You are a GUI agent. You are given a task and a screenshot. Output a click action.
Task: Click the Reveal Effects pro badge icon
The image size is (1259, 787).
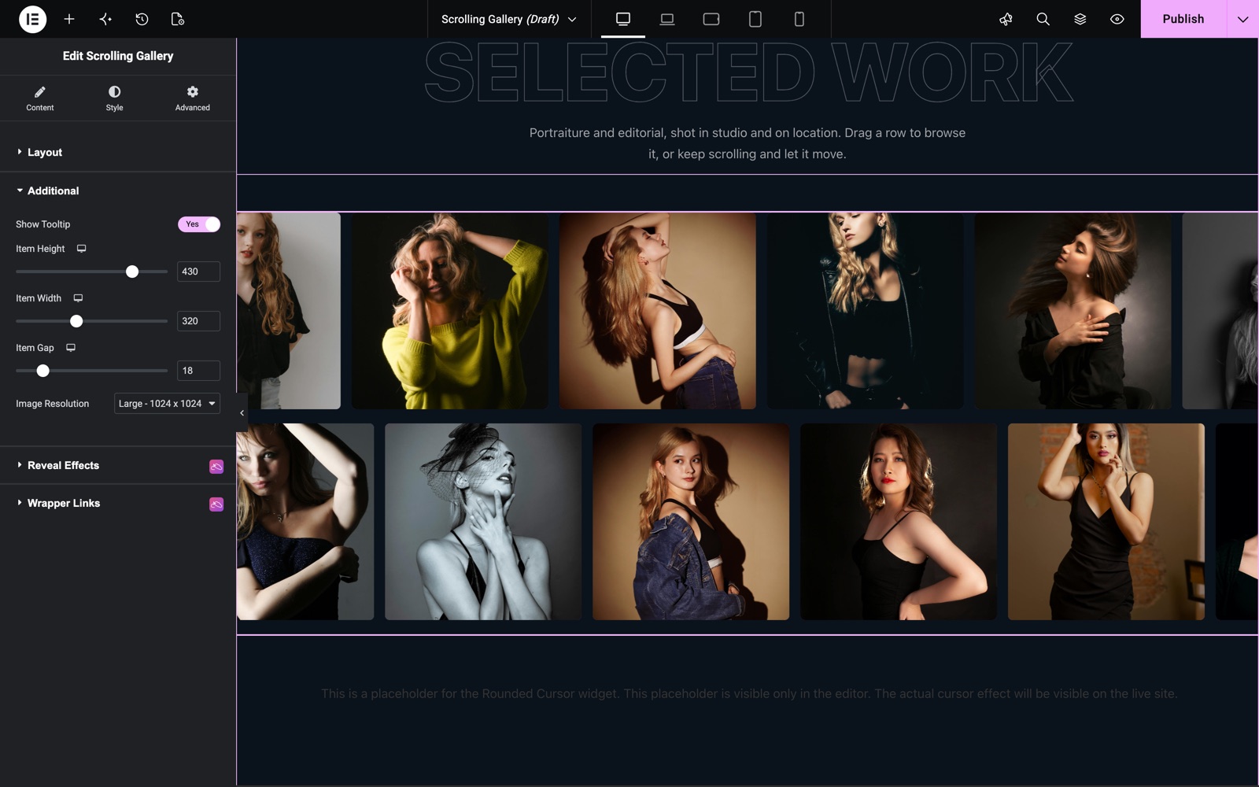point(216,467)
